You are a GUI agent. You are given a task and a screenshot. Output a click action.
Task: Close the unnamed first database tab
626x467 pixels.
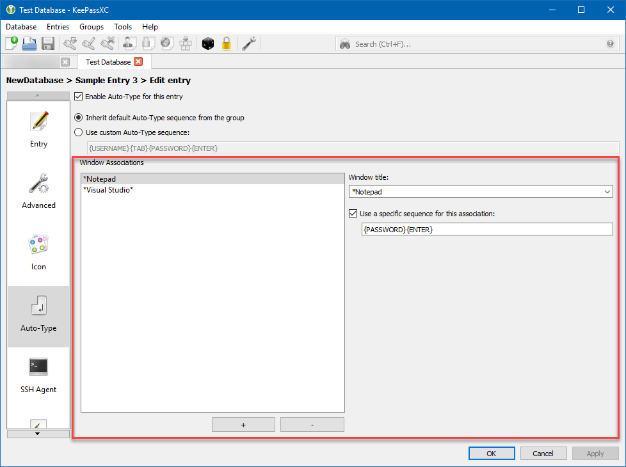tap(65, 62)
